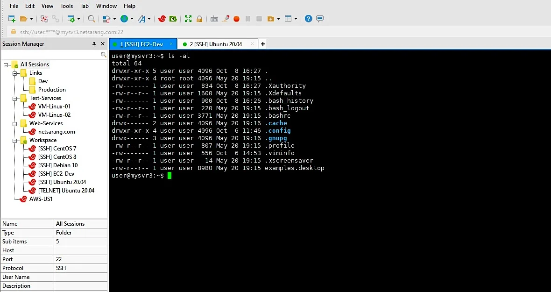The width and height of the screenshot is (551, 292).
Task: Open the font dropdown arrow in toolbar
Action: (x=149, y=19)
